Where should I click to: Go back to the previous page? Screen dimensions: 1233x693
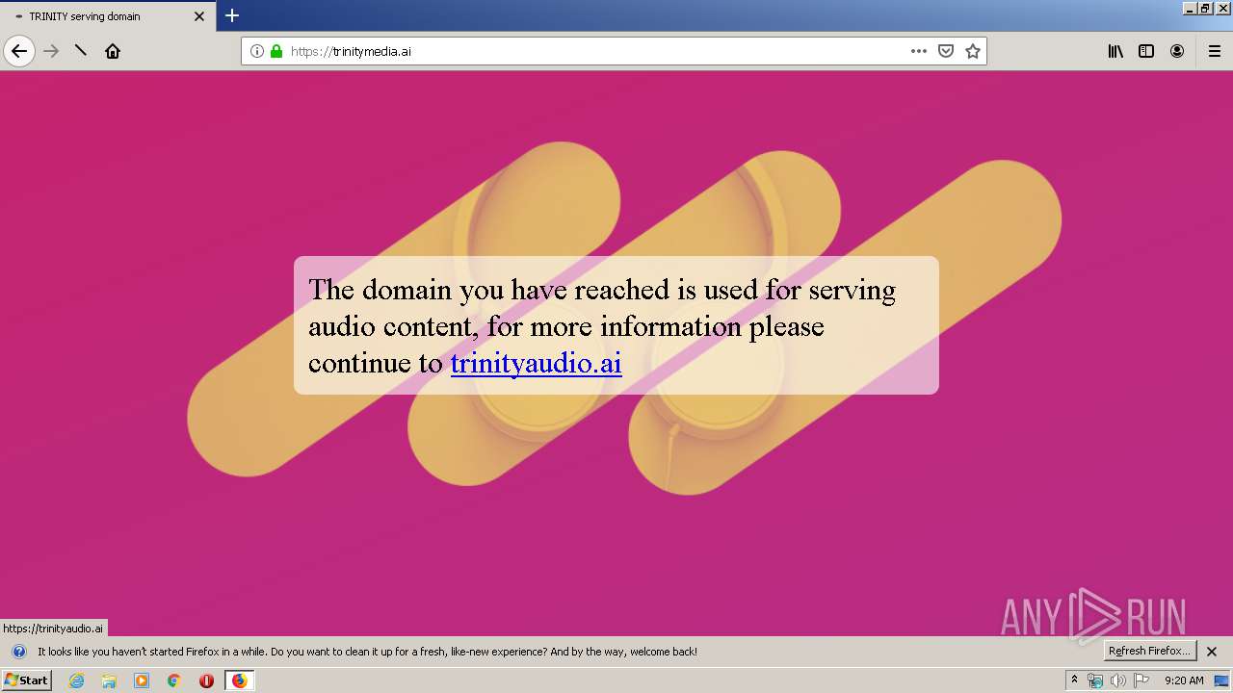19,51
